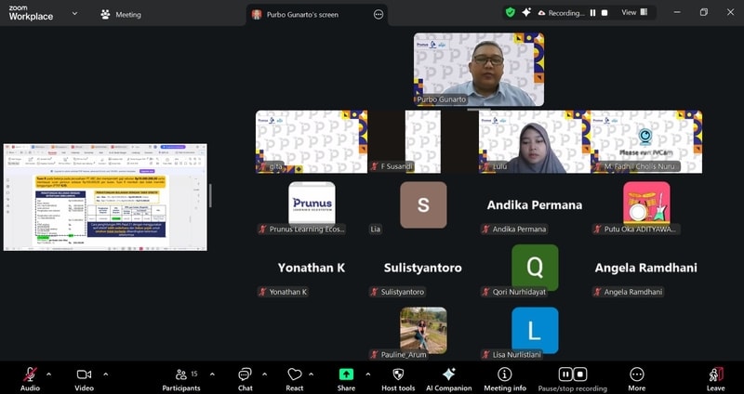Click Pause/stop recording in bottom toolbar
This screenshot has height=394, width=744.
click(x=572, y=374)
